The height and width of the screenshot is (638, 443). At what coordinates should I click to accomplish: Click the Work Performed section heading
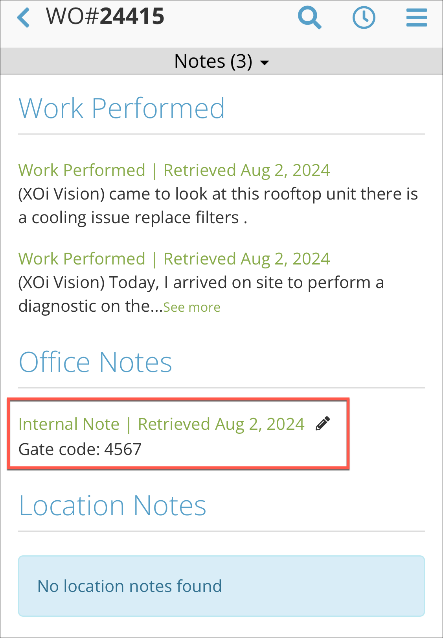122,108
